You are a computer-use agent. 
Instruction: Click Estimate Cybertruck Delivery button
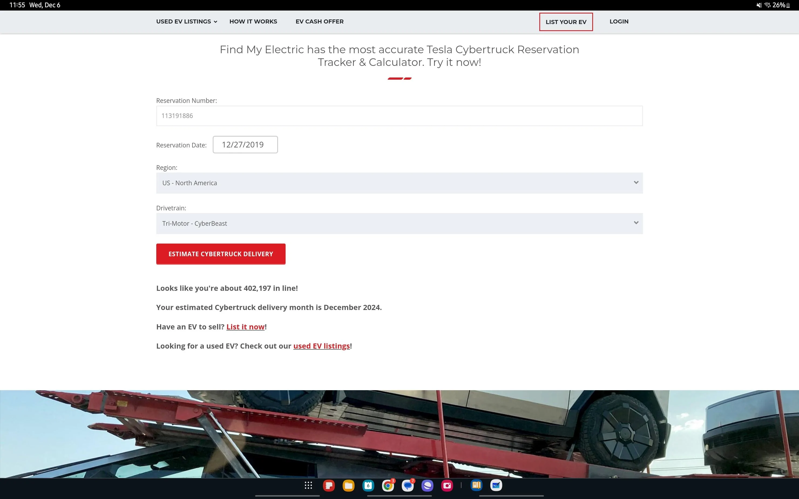tap(221, 254)
